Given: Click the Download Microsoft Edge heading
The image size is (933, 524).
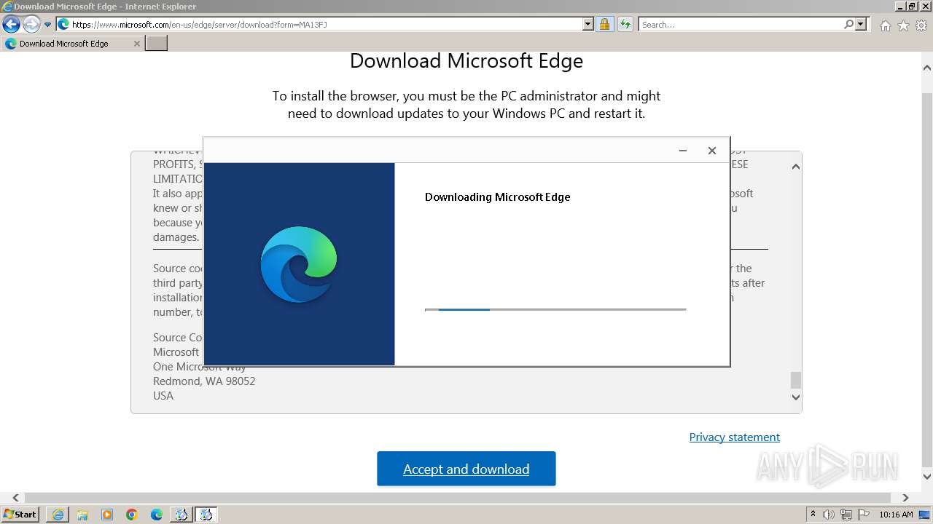Looking at the screenshot, I should [x=466, y=61].
